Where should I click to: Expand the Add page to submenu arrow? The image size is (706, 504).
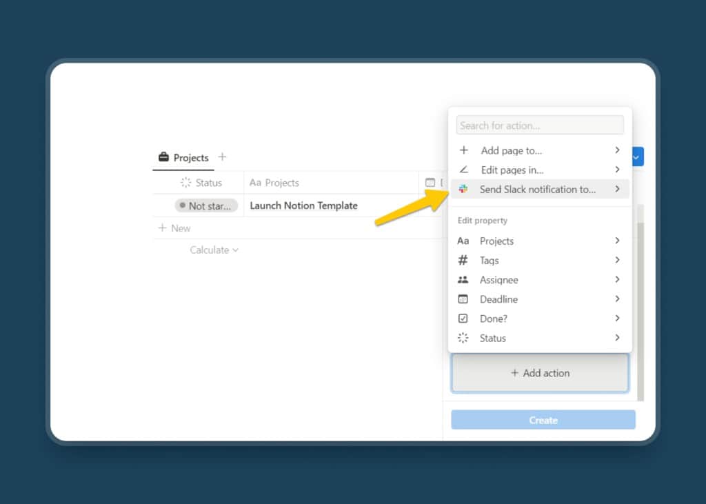pos(617,150)
